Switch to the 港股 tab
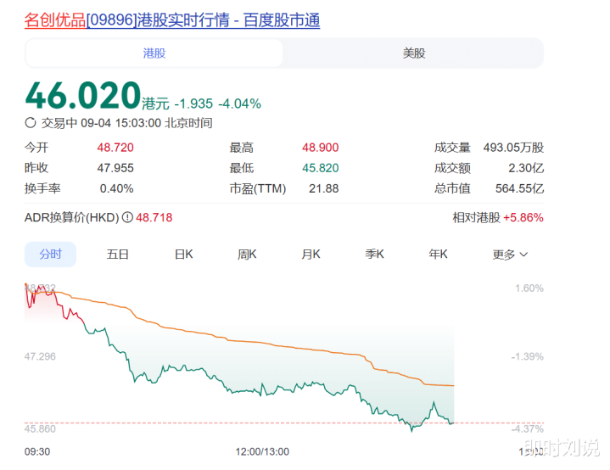Image resolution: width=610 pixels, height=470 pixels. (x=154, y=53)
